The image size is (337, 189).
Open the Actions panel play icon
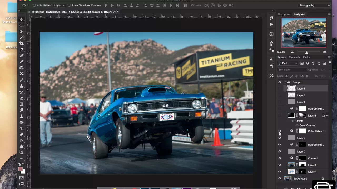271,24
